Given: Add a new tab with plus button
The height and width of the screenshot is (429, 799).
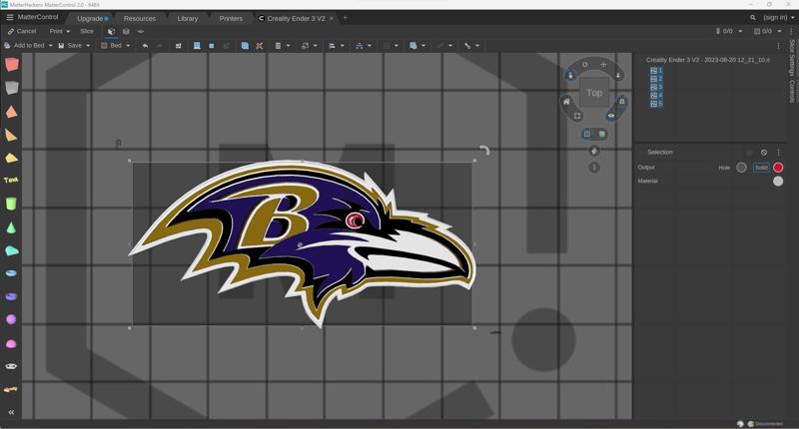Looking at the screenshot, I should [345, 18].
